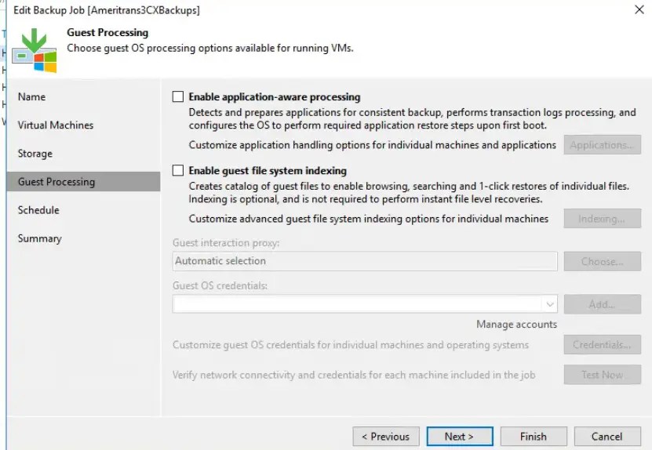Go to the Name step
The image size is (652, 450).
click(31, 96)
